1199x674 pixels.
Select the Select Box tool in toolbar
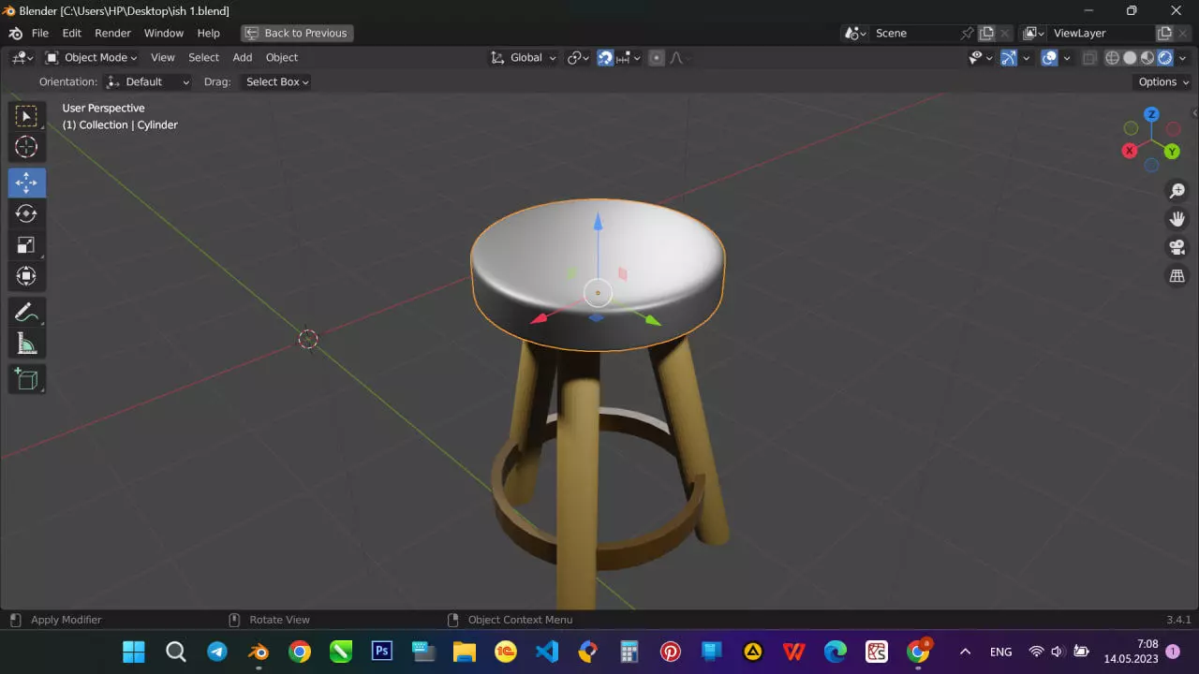point(26,116)
